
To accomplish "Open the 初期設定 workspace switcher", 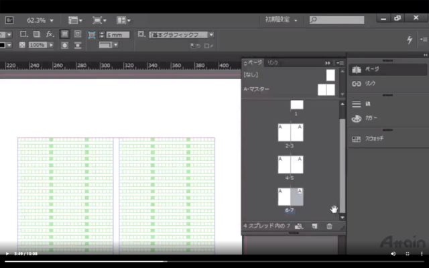I will (x=281, y=19).
